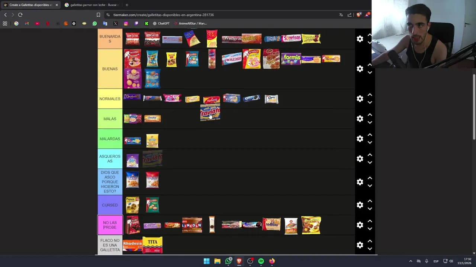476x267 pixels.
Task: Show hidden system tray icons
Action: (411, 261)
